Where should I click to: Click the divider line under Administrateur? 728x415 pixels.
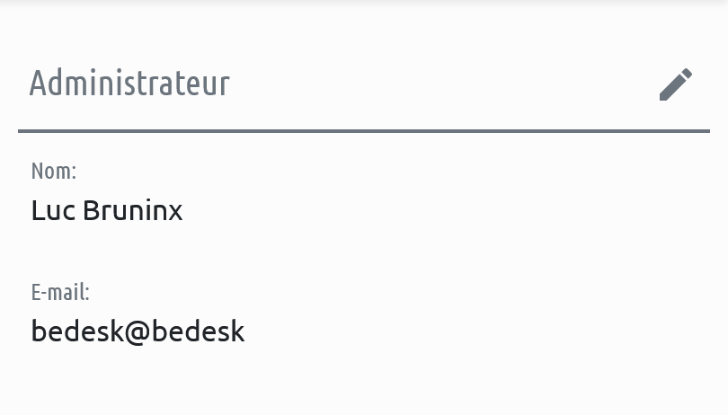[x=364, y=131]
